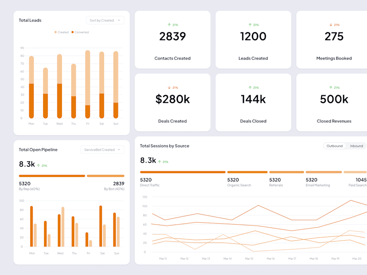Image resolution: width=367 pixels, height=275 pixels.
Task: Click the Referrals session bar
Action: click(286, 172)
